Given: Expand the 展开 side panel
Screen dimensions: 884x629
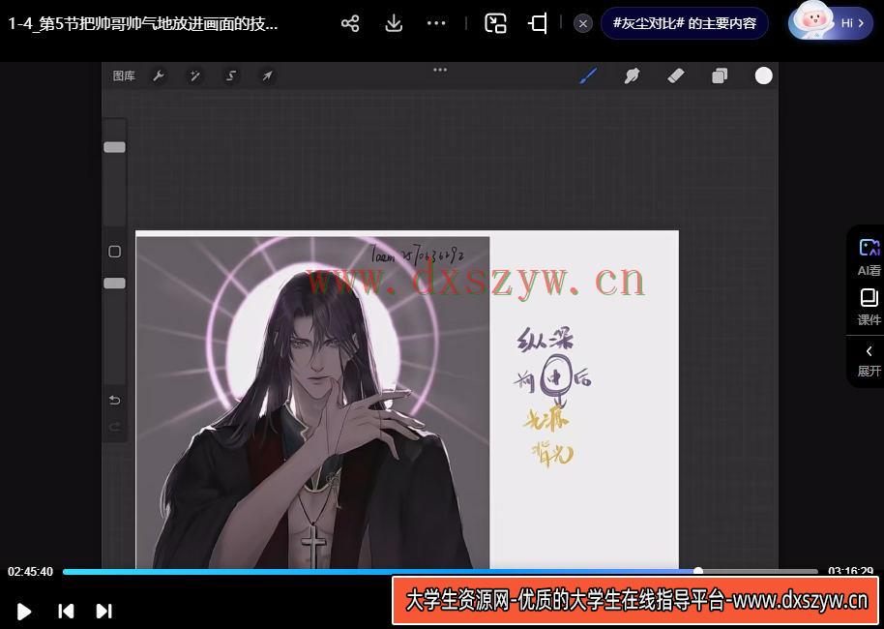Looking at the screenshot, I should pyautogui.click(x=869, y=361).
